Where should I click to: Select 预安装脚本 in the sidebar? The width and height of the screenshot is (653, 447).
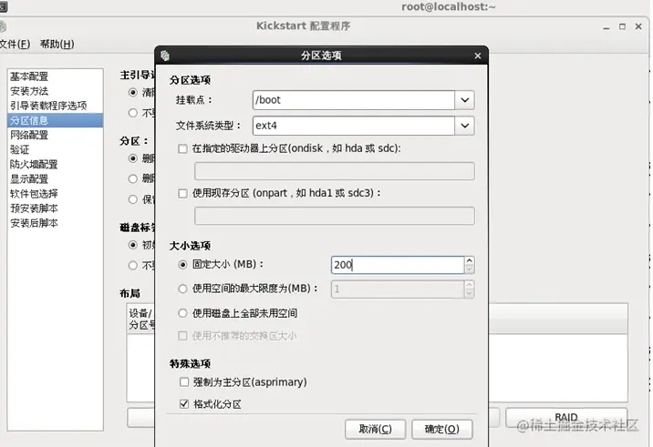(x=55, y=208)
